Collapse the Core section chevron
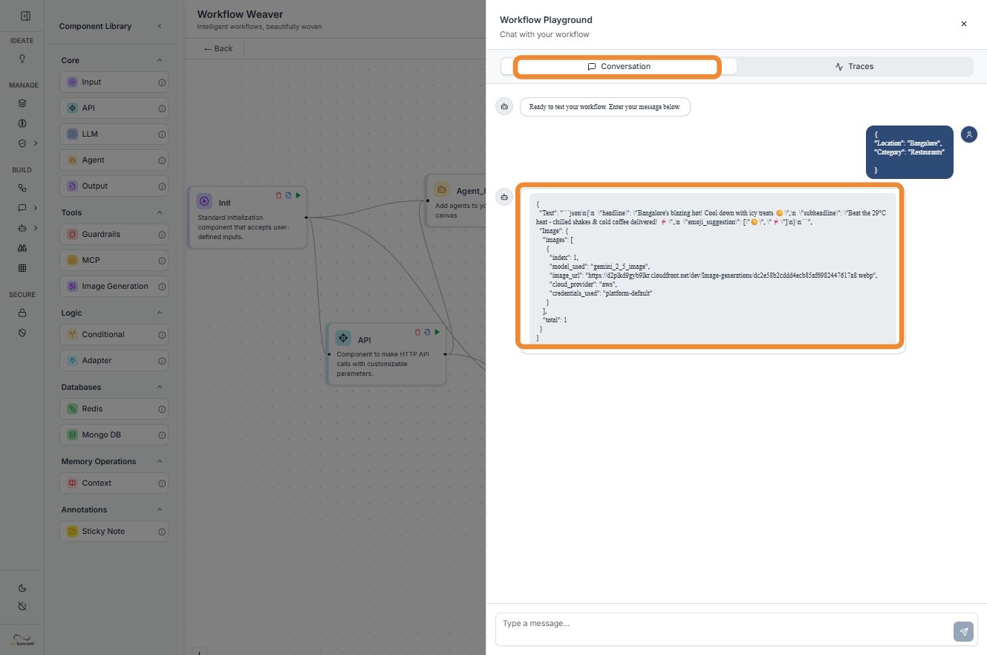 pyautogui.click(x=160, y=60)
